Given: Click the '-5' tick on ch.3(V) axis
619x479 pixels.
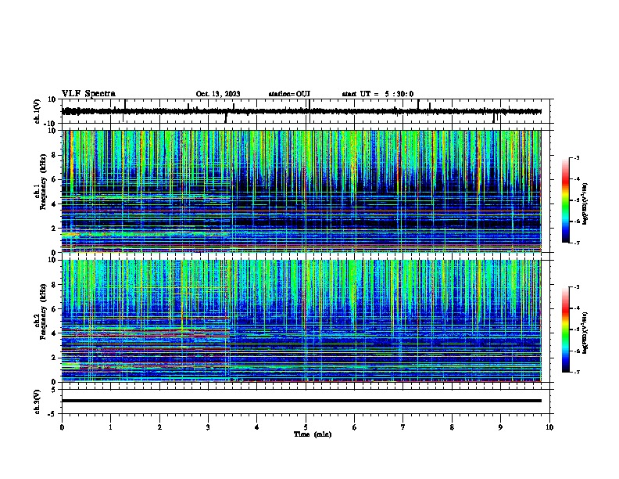Looking at the screenshot, I should tap(52, 414).
